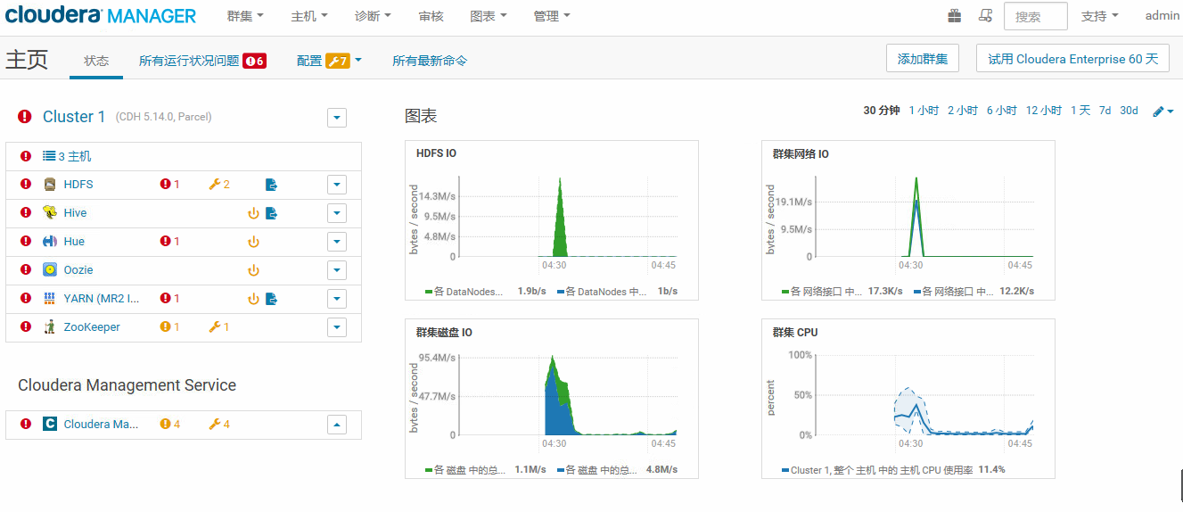This screenshot has height=512, width=1183.
Task: Open the YARN (MR2 I... service link
Action: click(x=102, y=299)
